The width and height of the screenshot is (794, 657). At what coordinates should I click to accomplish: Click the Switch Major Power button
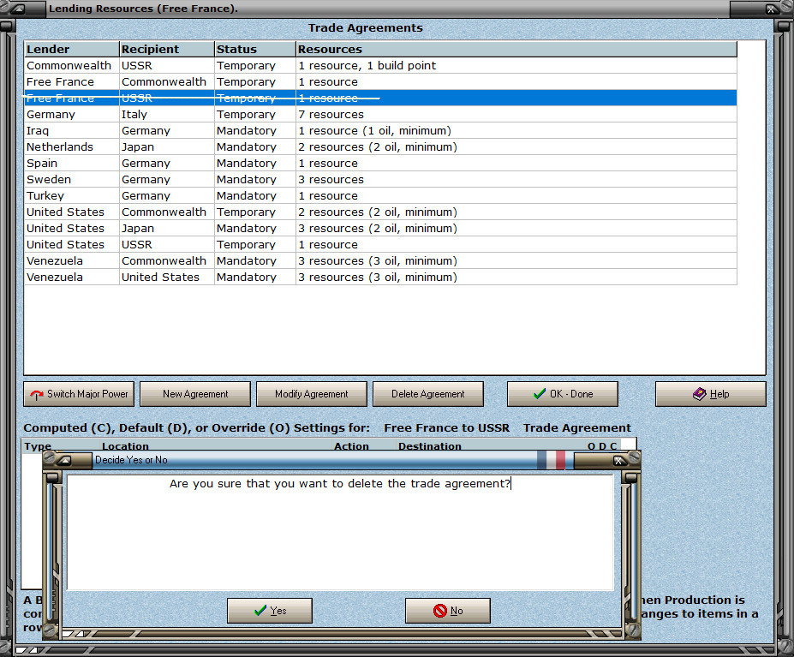(79, 394)
